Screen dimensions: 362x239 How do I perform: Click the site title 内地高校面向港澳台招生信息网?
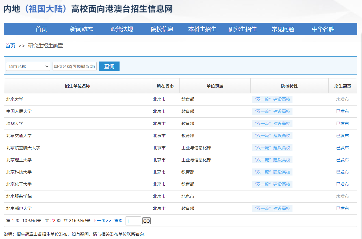[x=88, y=9]
